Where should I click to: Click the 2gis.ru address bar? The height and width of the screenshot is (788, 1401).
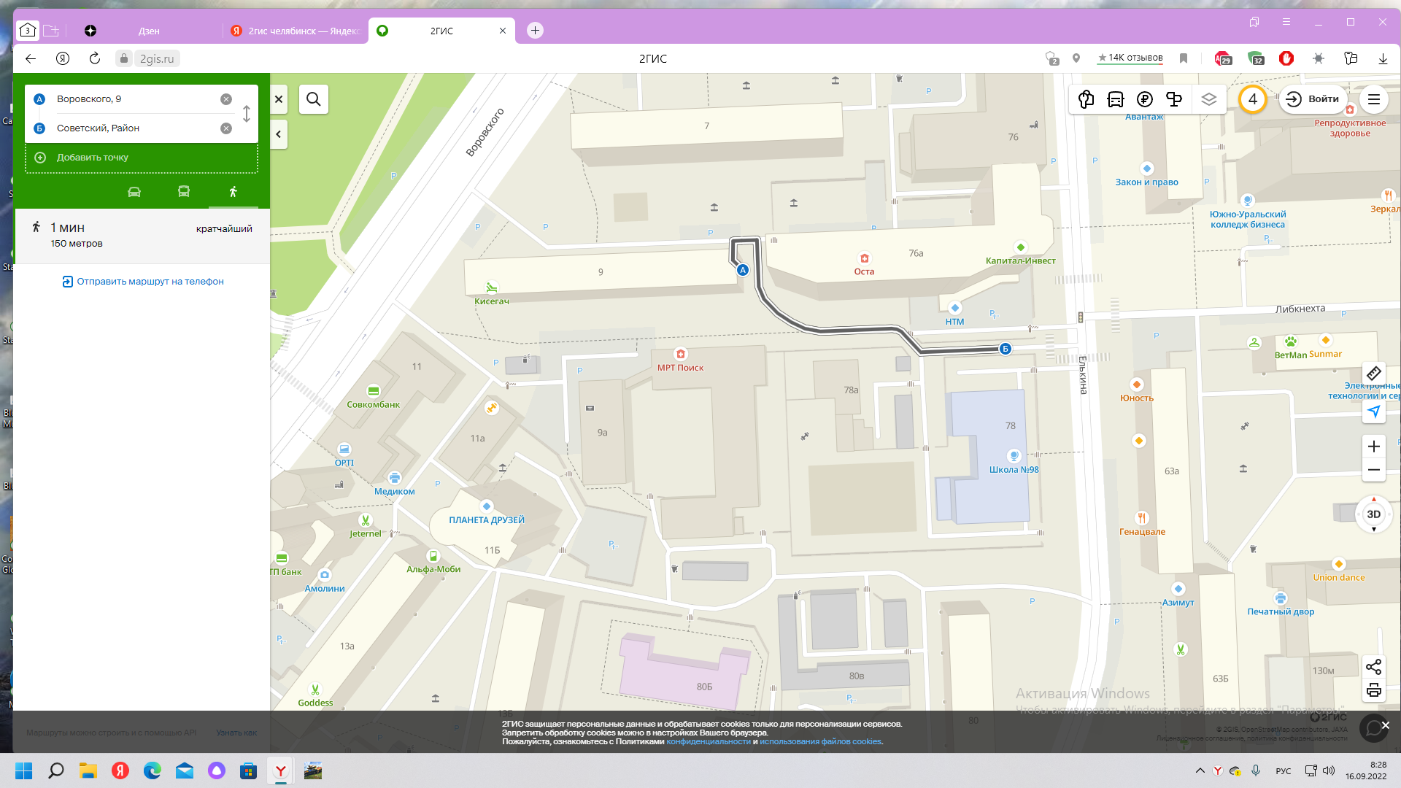click(156, 59)
